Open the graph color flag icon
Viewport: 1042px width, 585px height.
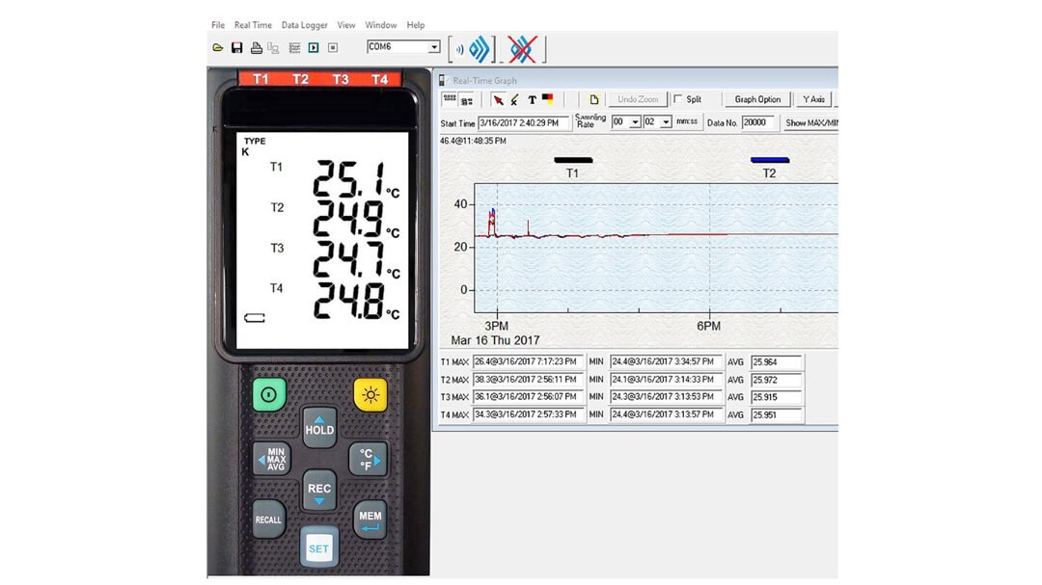coord(547,98)
